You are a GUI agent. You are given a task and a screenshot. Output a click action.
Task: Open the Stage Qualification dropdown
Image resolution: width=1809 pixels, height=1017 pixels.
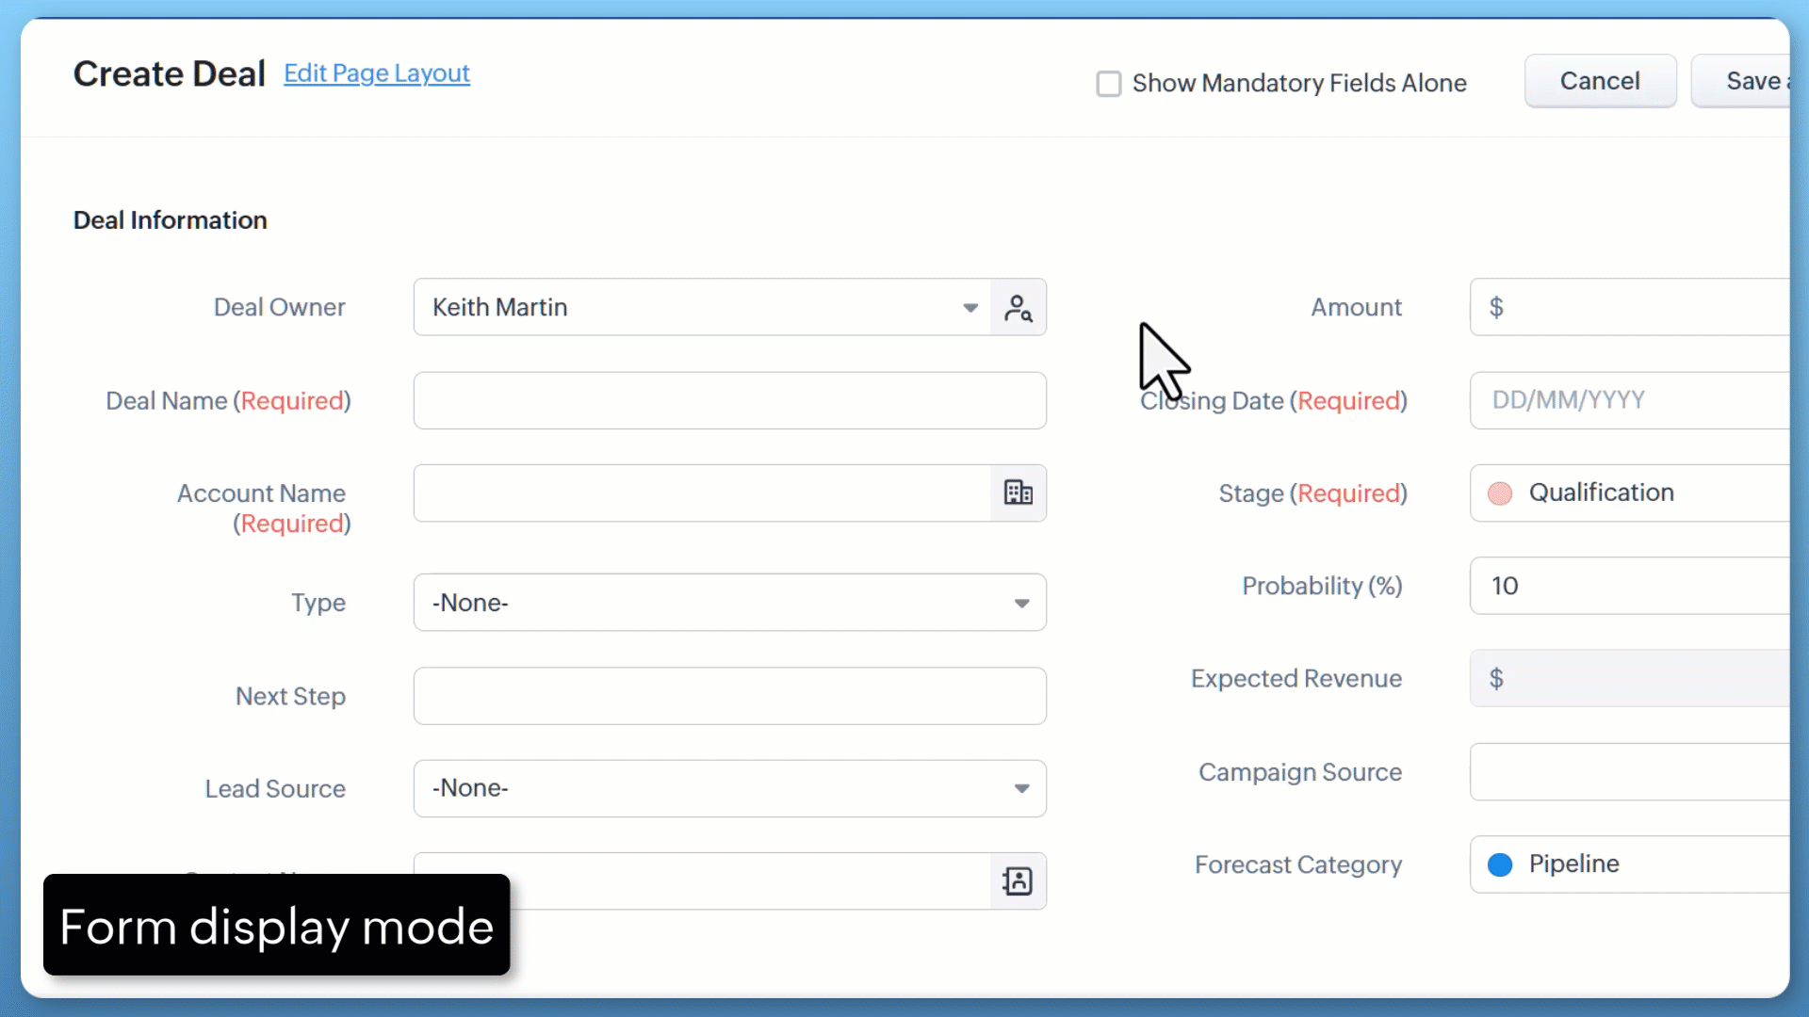(x=1630, y=492)
